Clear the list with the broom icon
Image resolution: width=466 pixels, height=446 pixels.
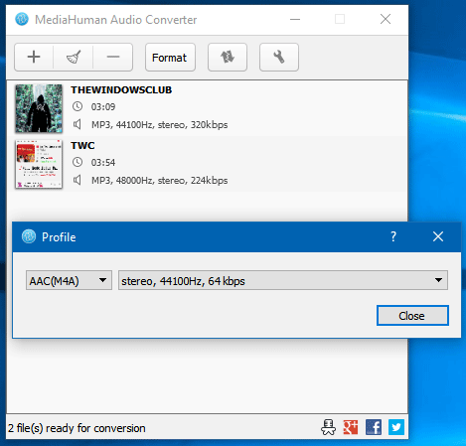pyautogui.click(x=74, y=58)
